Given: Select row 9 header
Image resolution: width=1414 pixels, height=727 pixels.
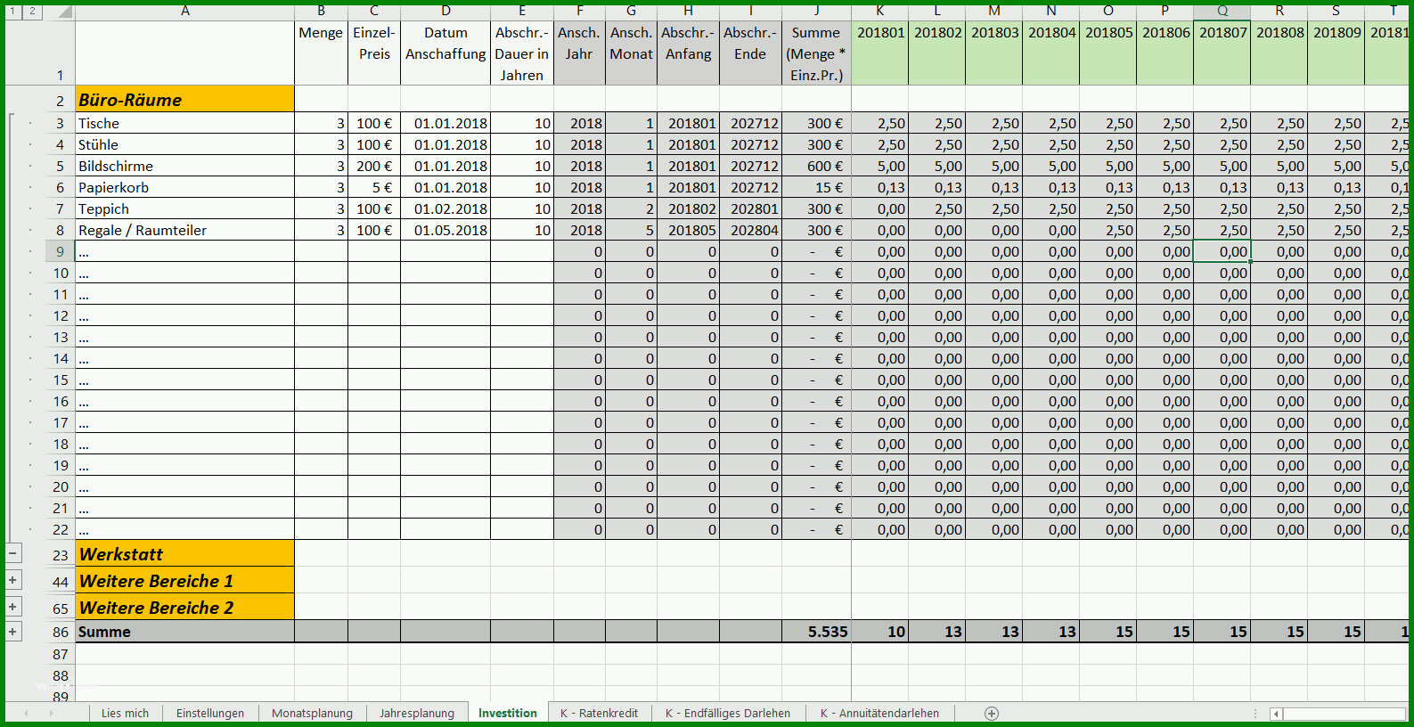Looking at the screenshot, I should tap(60, 251).
